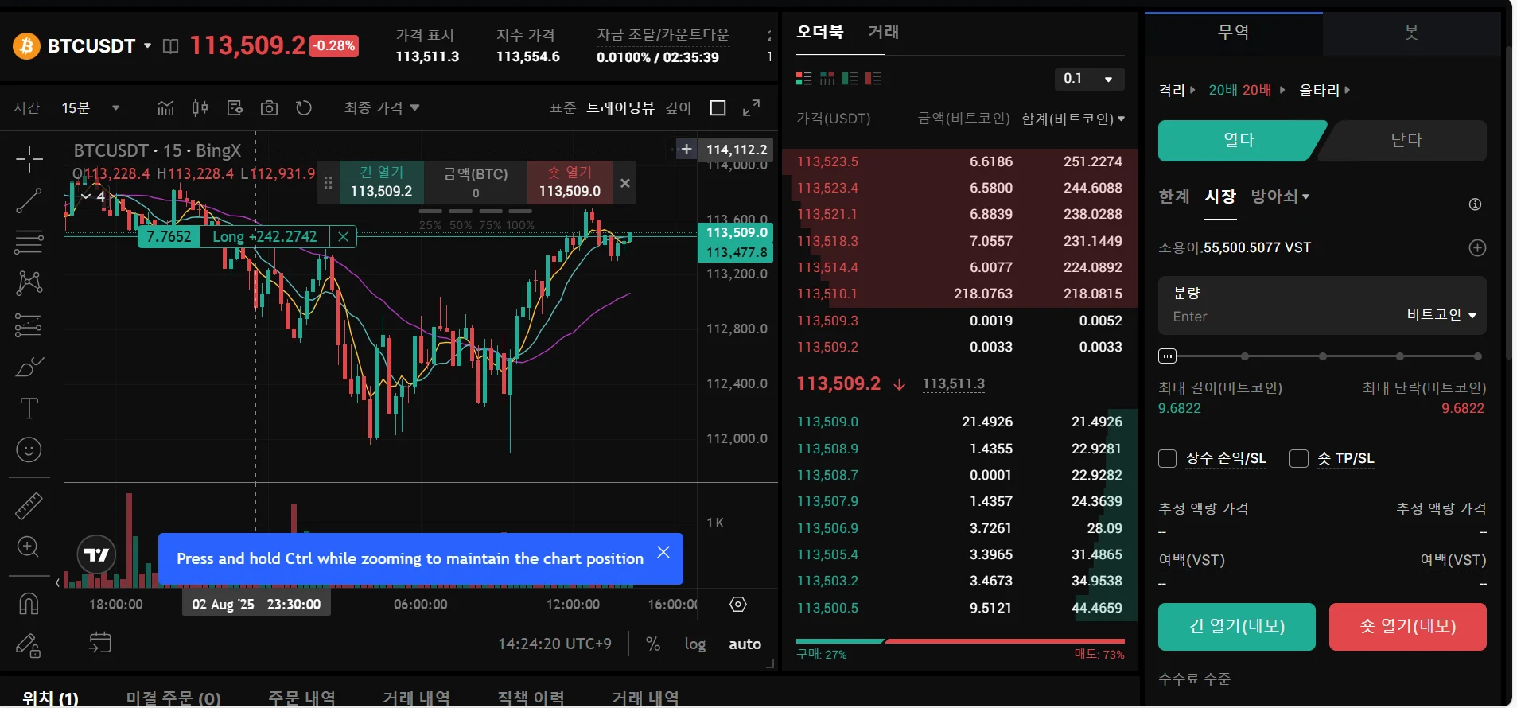Switch to 열다 (open) position mode
The width and height of the screenshot is (1517, 708).
(x=1239, y=140)
